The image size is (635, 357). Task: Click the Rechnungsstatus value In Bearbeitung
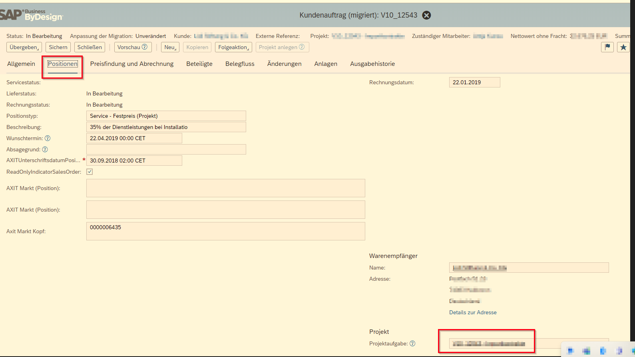(104, 105)
